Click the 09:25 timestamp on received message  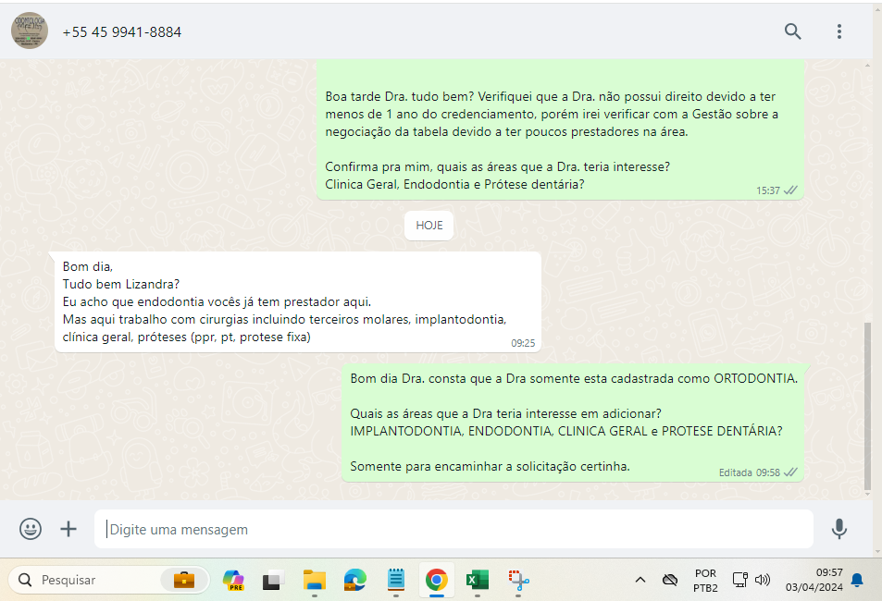point(523,343)
